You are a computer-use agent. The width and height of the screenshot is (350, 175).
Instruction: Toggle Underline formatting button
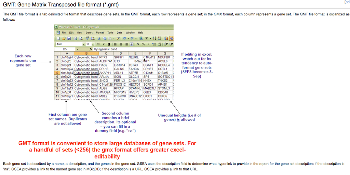click(x=109, y=44)
